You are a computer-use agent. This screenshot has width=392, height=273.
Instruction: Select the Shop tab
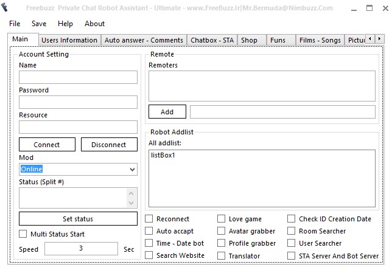(x=252, y=40)
